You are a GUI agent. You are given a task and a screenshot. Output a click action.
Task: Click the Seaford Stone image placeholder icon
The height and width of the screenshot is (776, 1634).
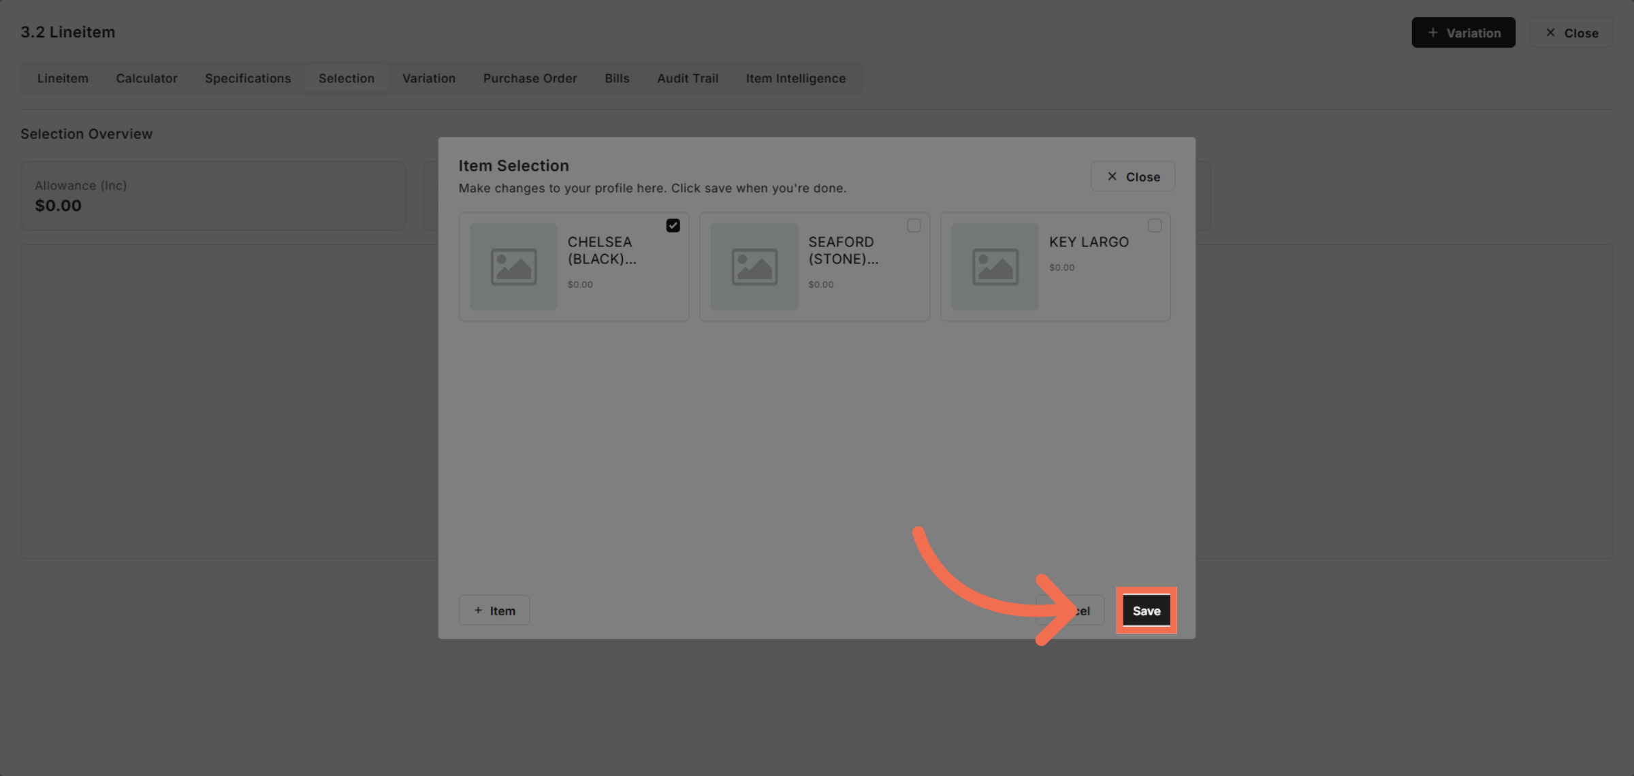point(754,267)
